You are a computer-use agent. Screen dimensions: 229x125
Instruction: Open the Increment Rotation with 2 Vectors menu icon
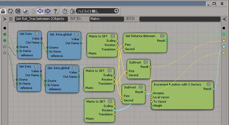click(x=209, y=84)
